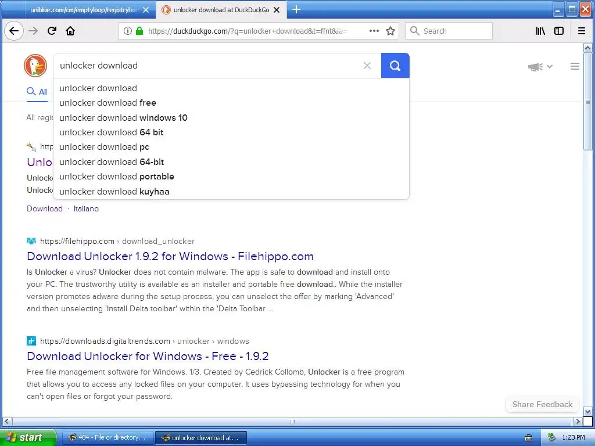
Task: Click horizontal scrollbar right arrow
Action: click(578, 422)
